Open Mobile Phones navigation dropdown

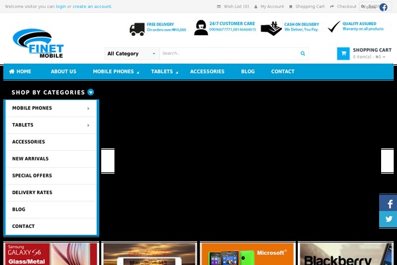116,72
